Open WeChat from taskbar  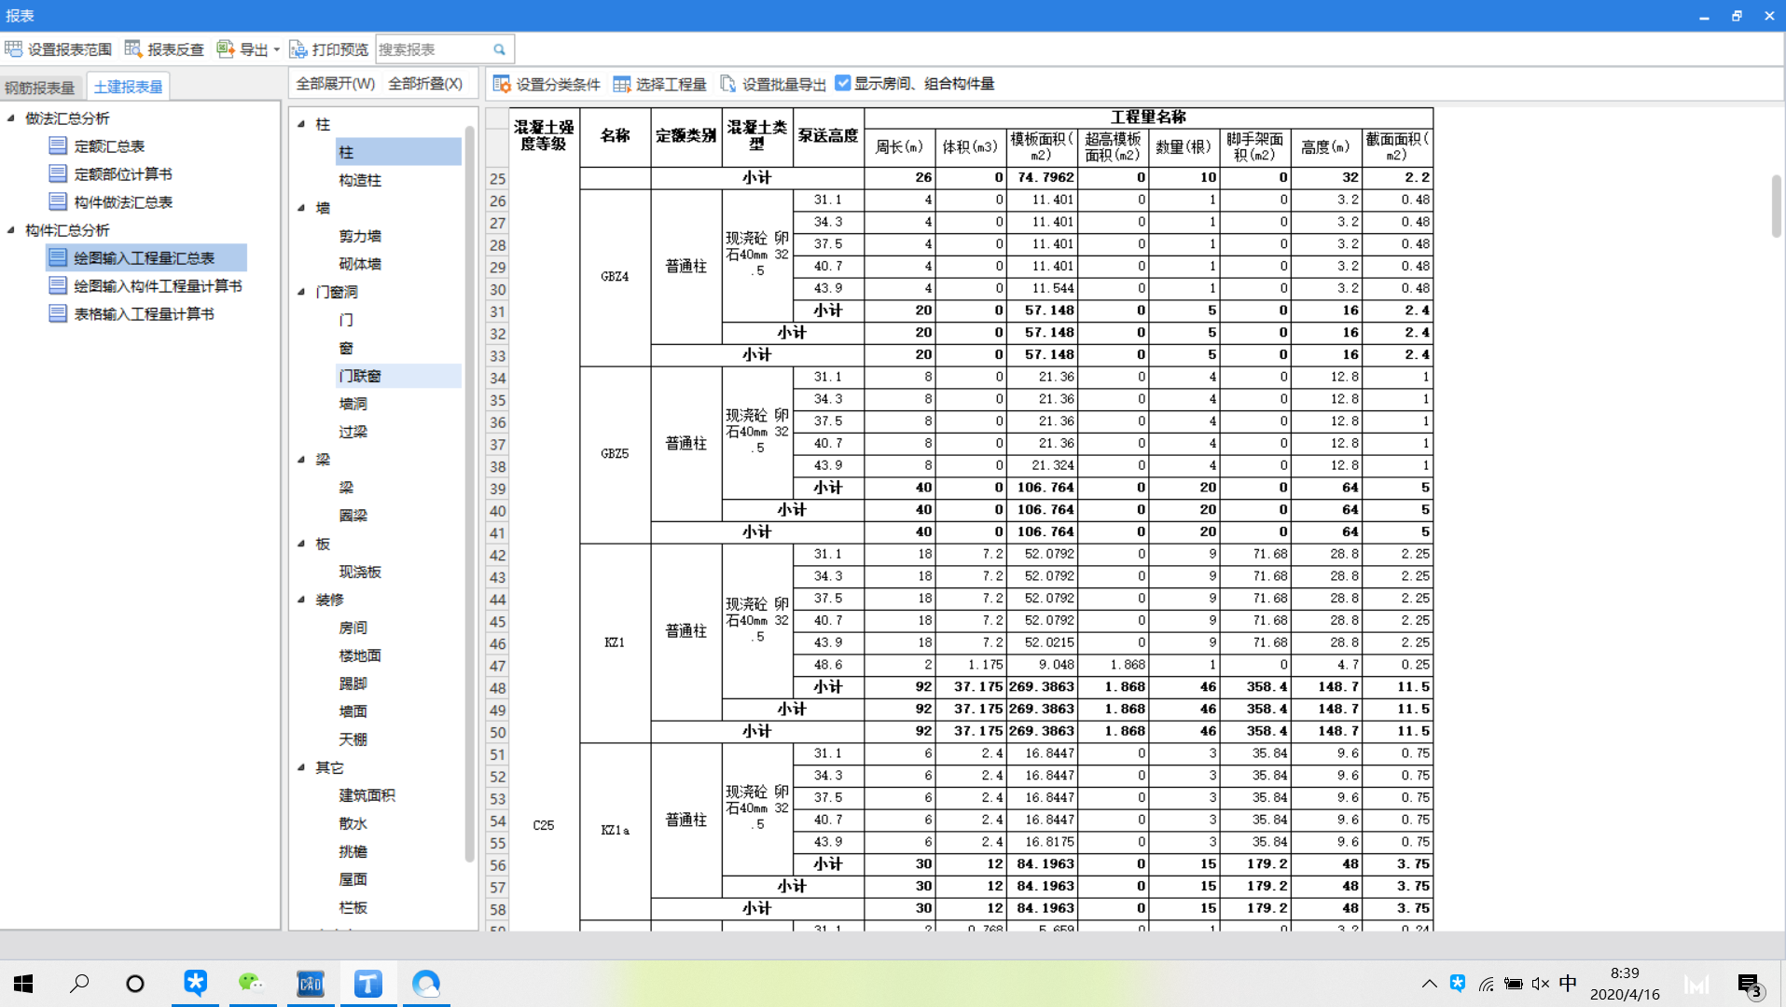[x=251, y=984]
